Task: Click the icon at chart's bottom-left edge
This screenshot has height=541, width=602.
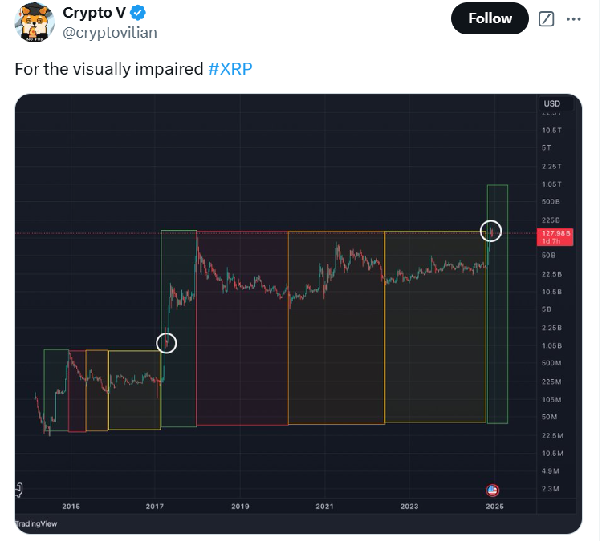Action: coord(18,490)
